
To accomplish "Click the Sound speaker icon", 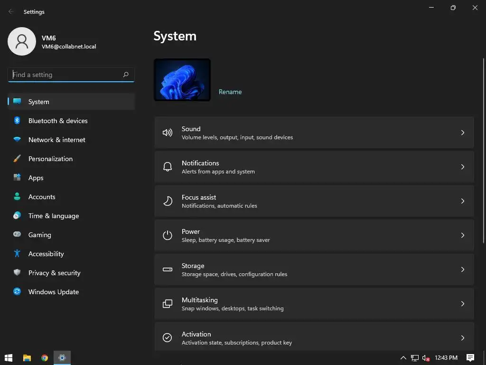I will click(168, 133).
